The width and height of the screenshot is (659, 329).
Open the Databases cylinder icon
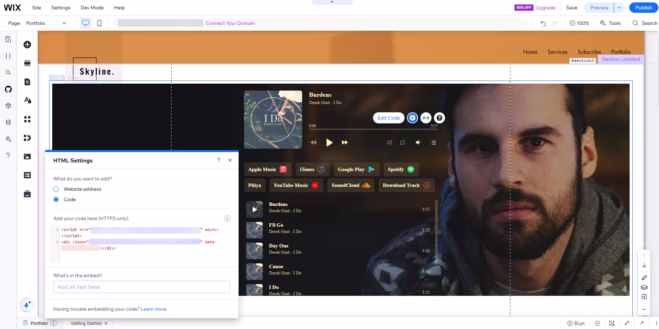point(8,122)
